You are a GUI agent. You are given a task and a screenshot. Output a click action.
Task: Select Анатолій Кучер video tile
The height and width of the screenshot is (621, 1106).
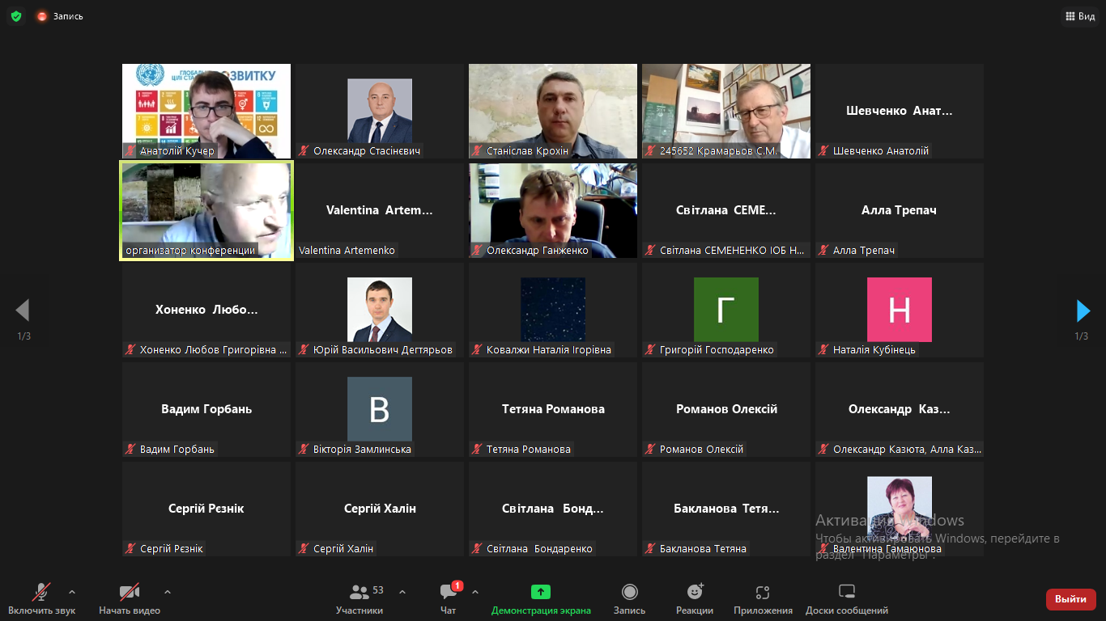click(206, 111)
